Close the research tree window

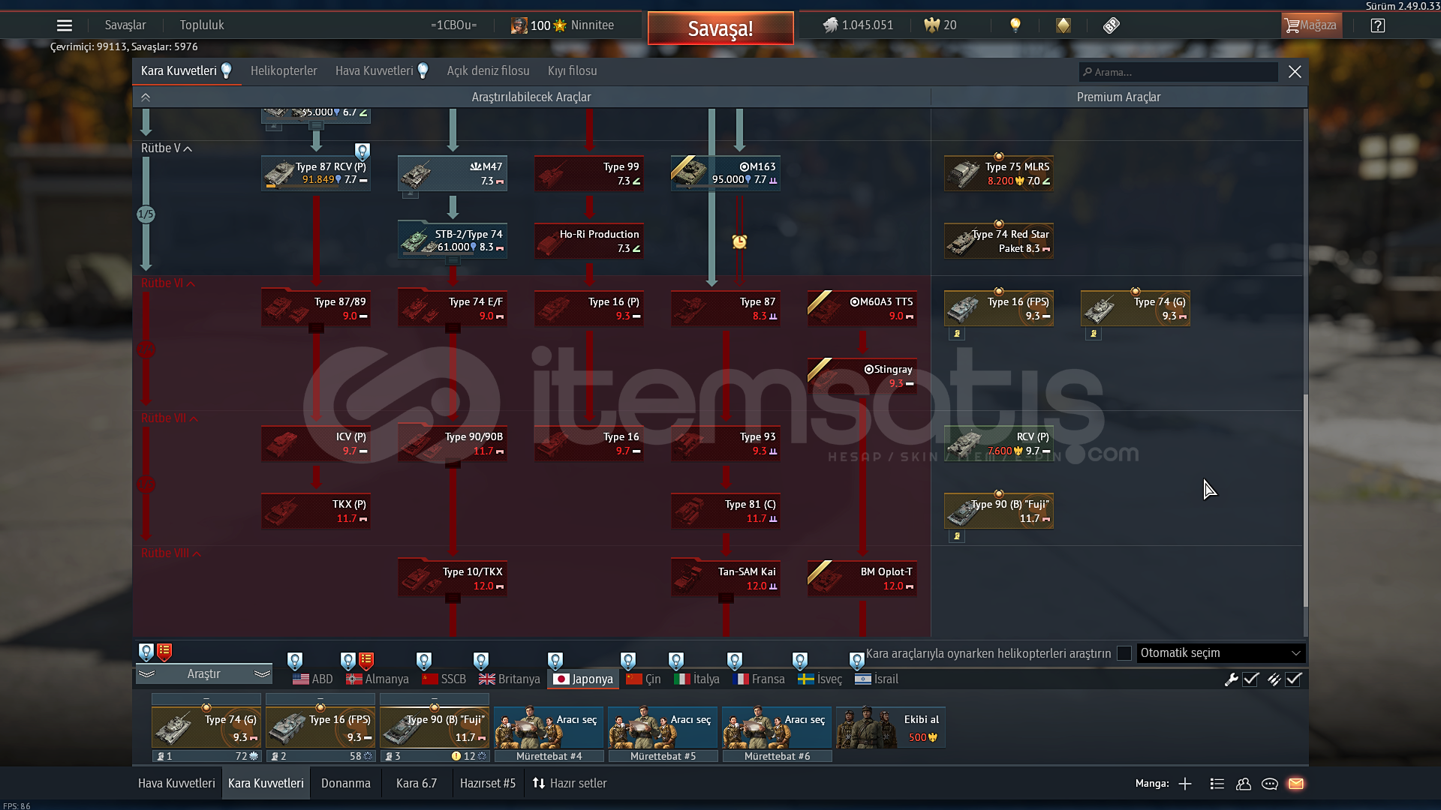point(1295,72)
